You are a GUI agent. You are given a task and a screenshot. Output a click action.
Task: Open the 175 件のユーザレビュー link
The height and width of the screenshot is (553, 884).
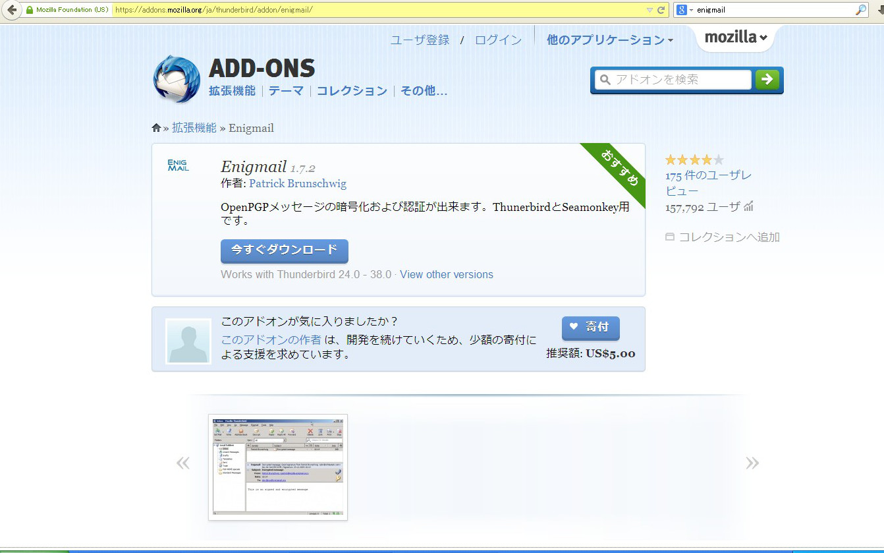[708, 183]
